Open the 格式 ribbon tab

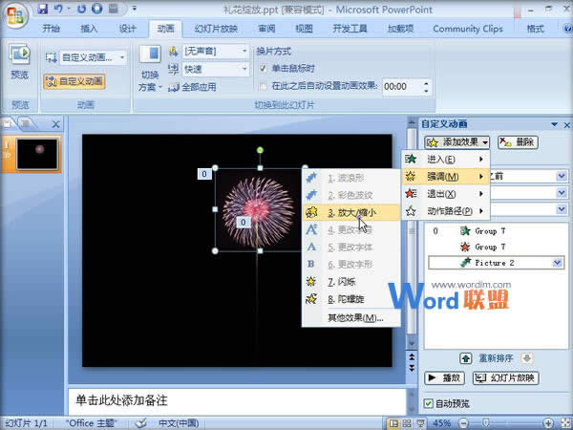(536, 29)
